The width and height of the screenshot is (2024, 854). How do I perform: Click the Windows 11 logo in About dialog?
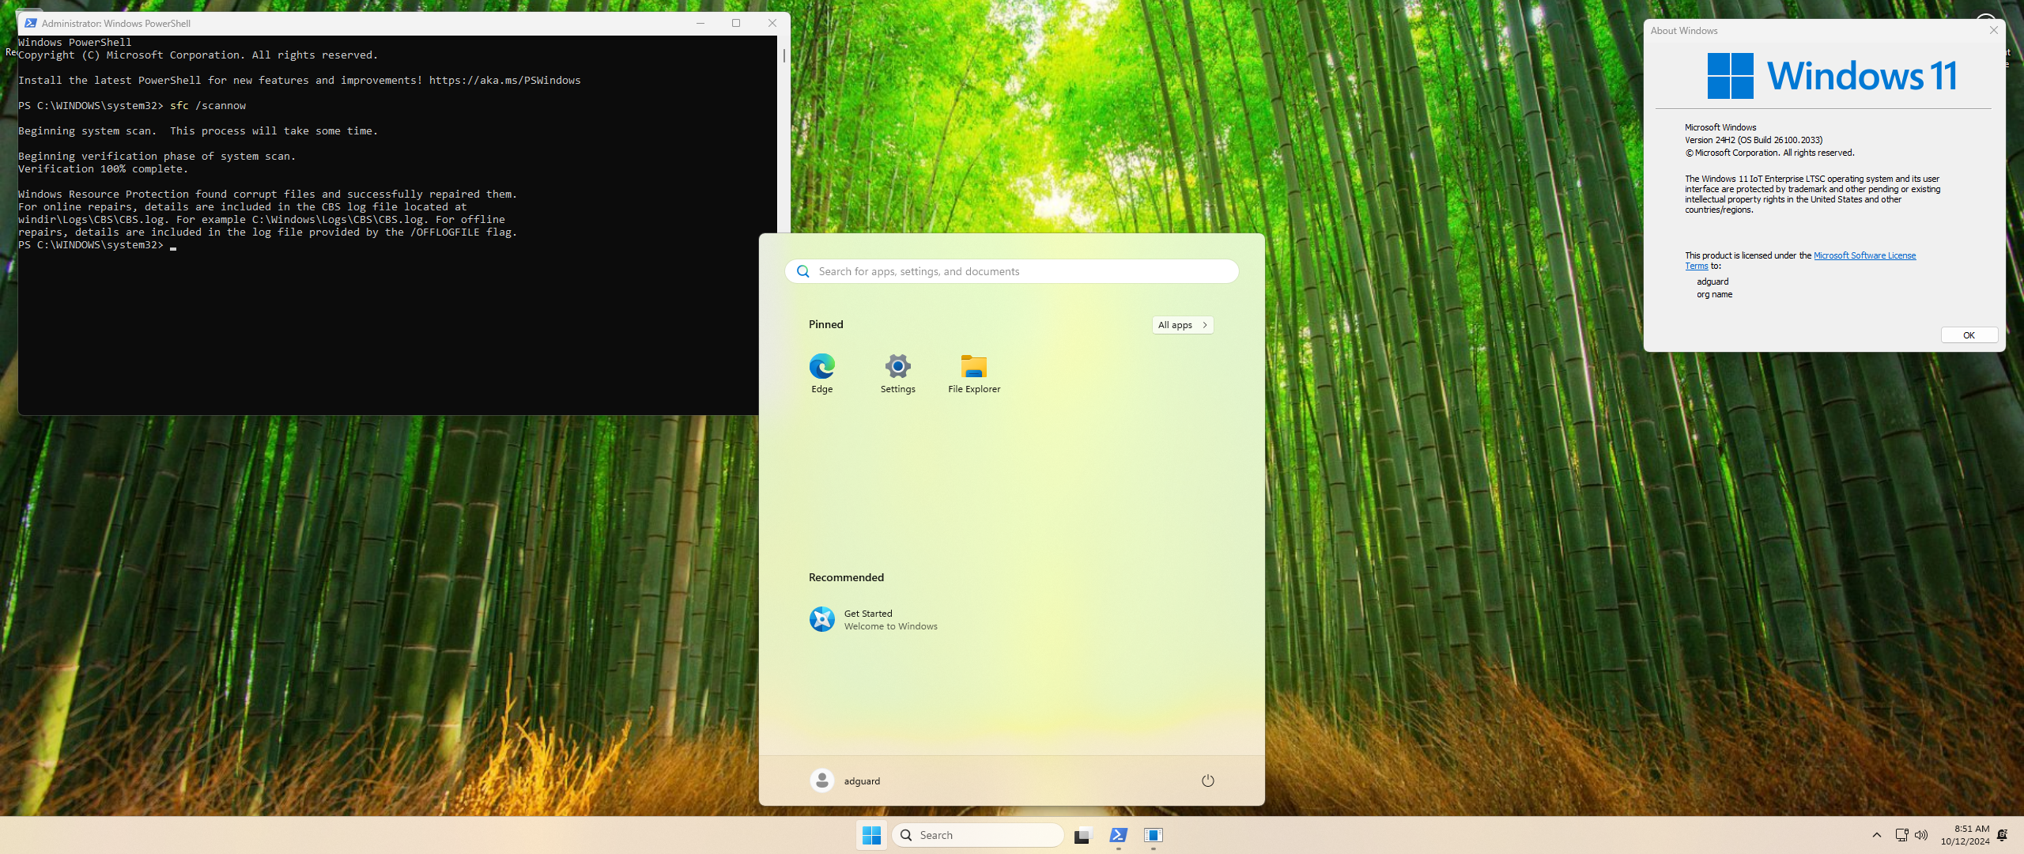1831,76
